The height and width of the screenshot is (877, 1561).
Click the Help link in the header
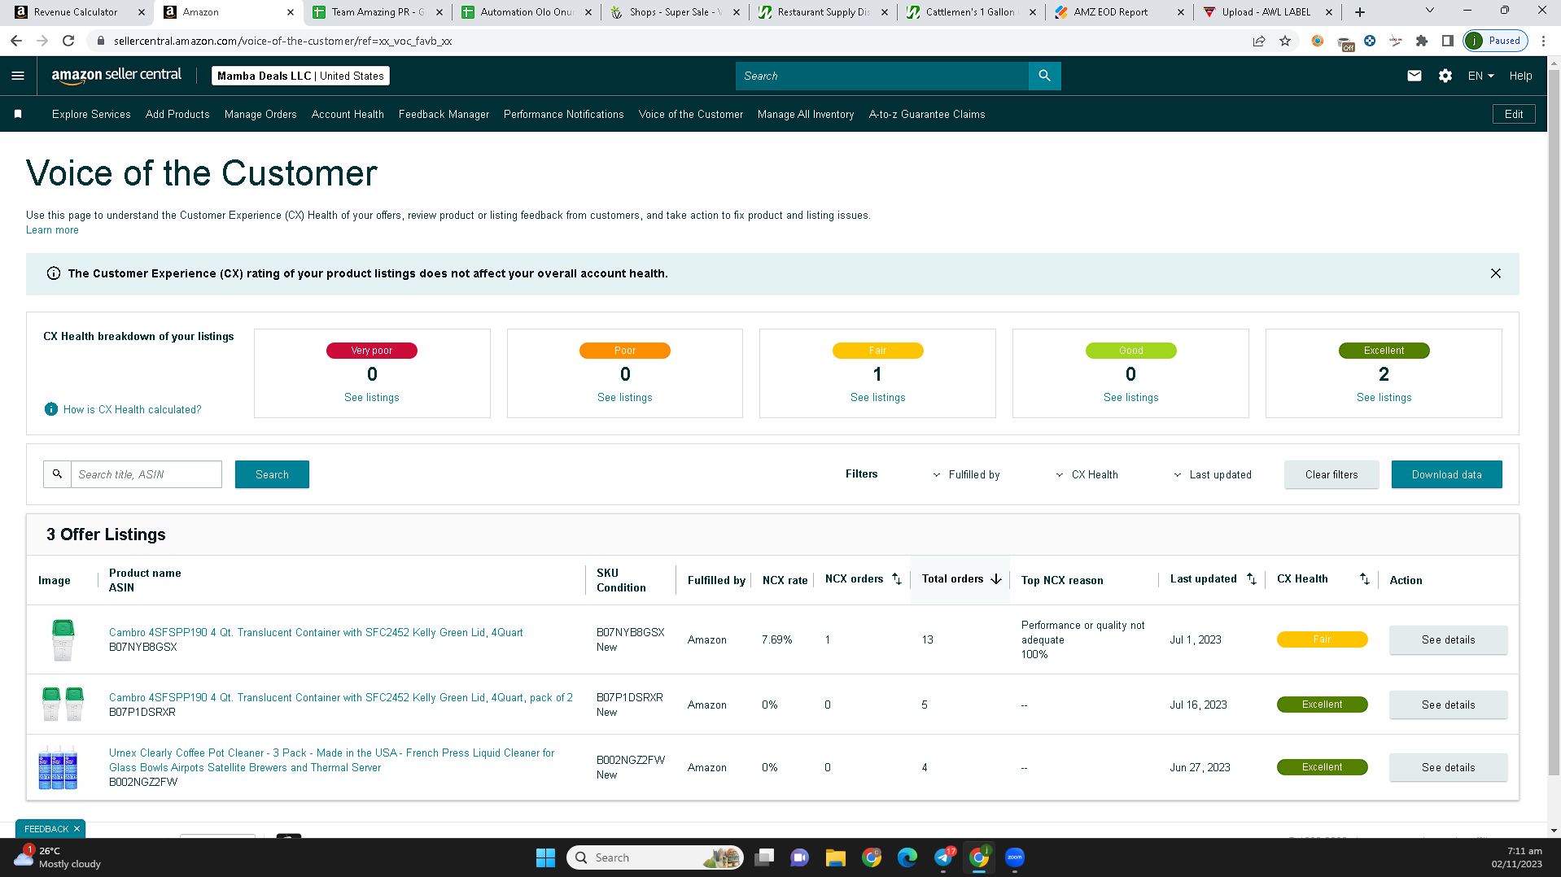point(1520,76)
